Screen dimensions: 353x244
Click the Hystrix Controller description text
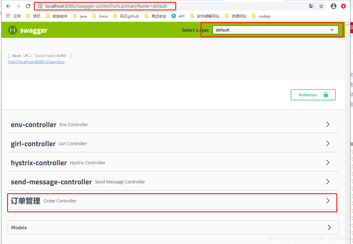coord(87,163)
